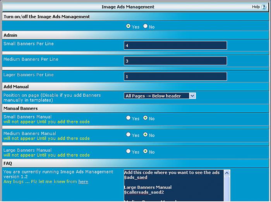Select No to turn off Image Ads Management
Viewport: 271px width, 202px height.
click(x=146, y=26)
